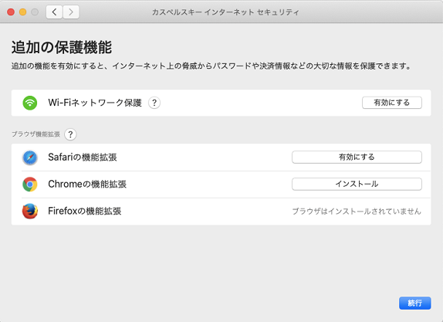443x322 pixels.
Task: Click the Chrome browser icon
Action: pos(29,185)
